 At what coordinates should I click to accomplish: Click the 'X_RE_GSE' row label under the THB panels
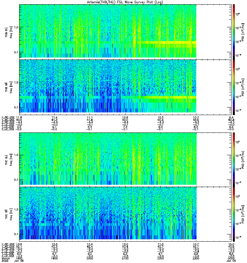pyautogui.click(x=8, y=117)
